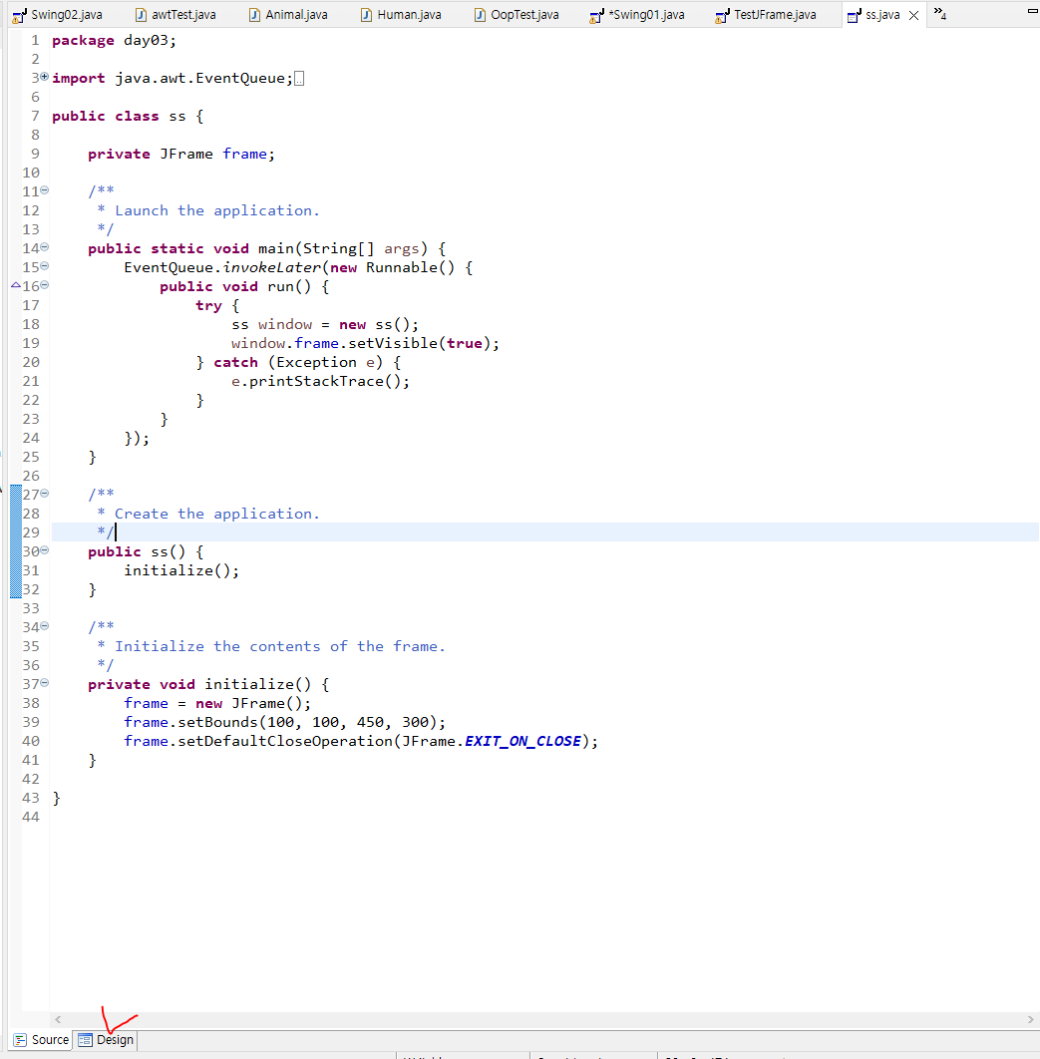Click the ss.java tab file icon

[855, 16]
